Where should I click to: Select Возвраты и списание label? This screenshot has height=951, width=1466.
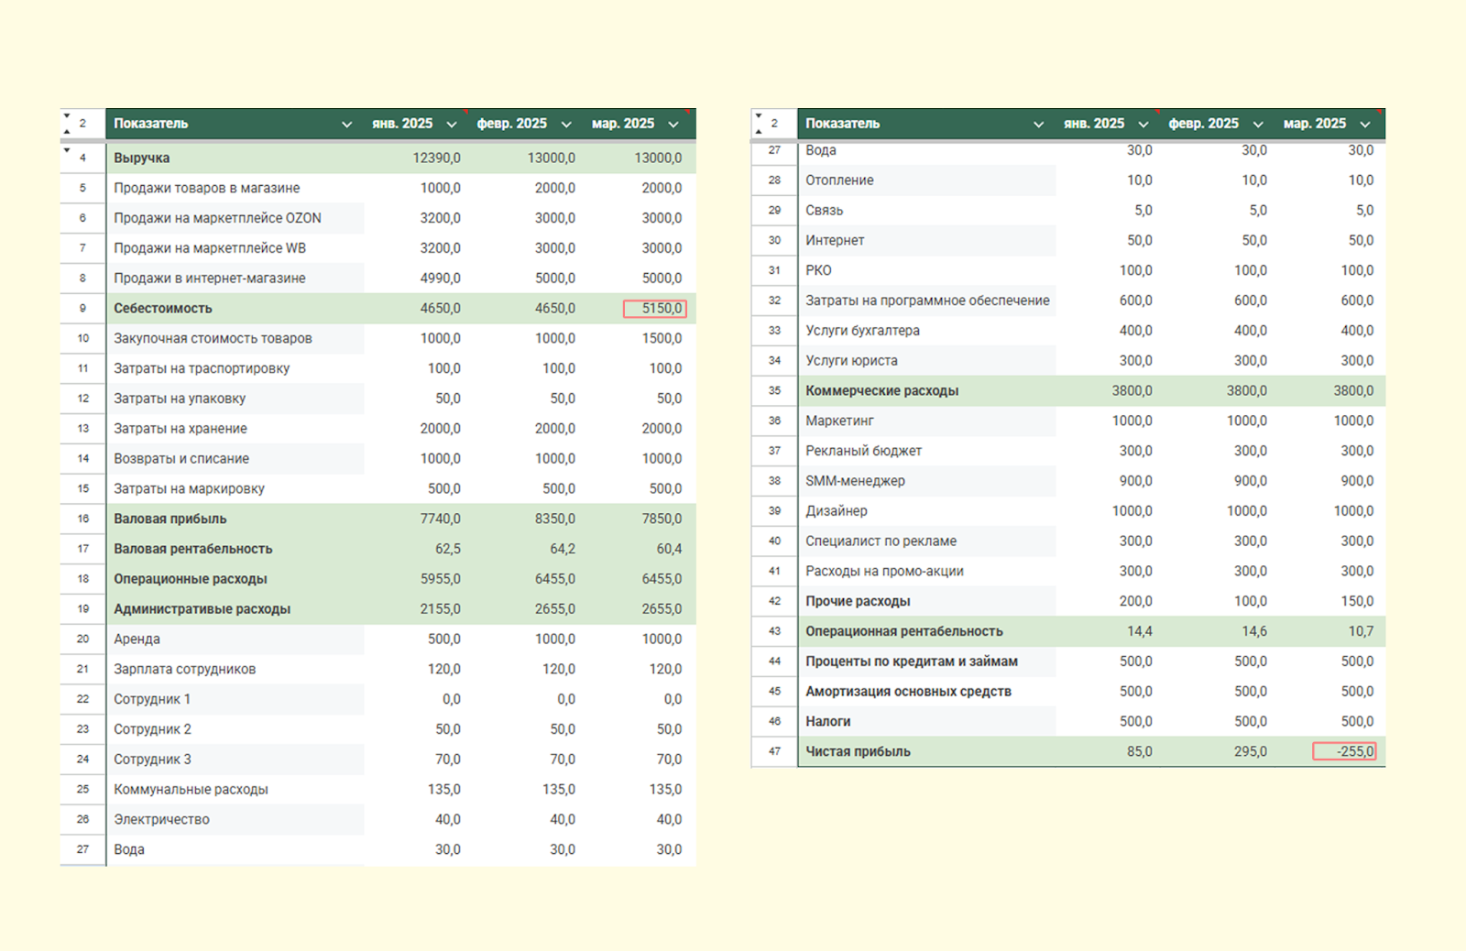click(181, 459)
